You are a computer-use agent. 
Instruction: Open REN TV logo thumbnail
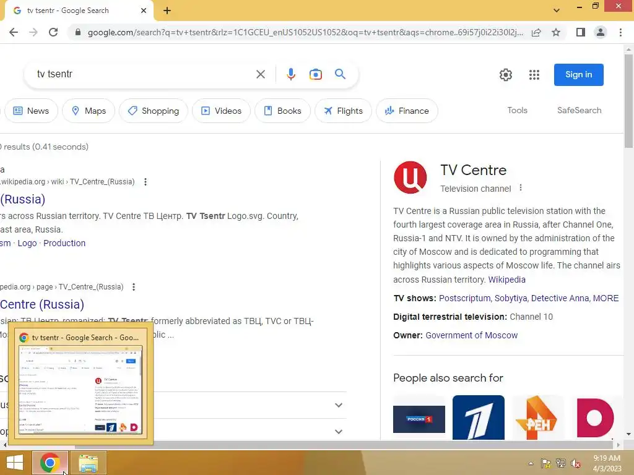(537, 417)
